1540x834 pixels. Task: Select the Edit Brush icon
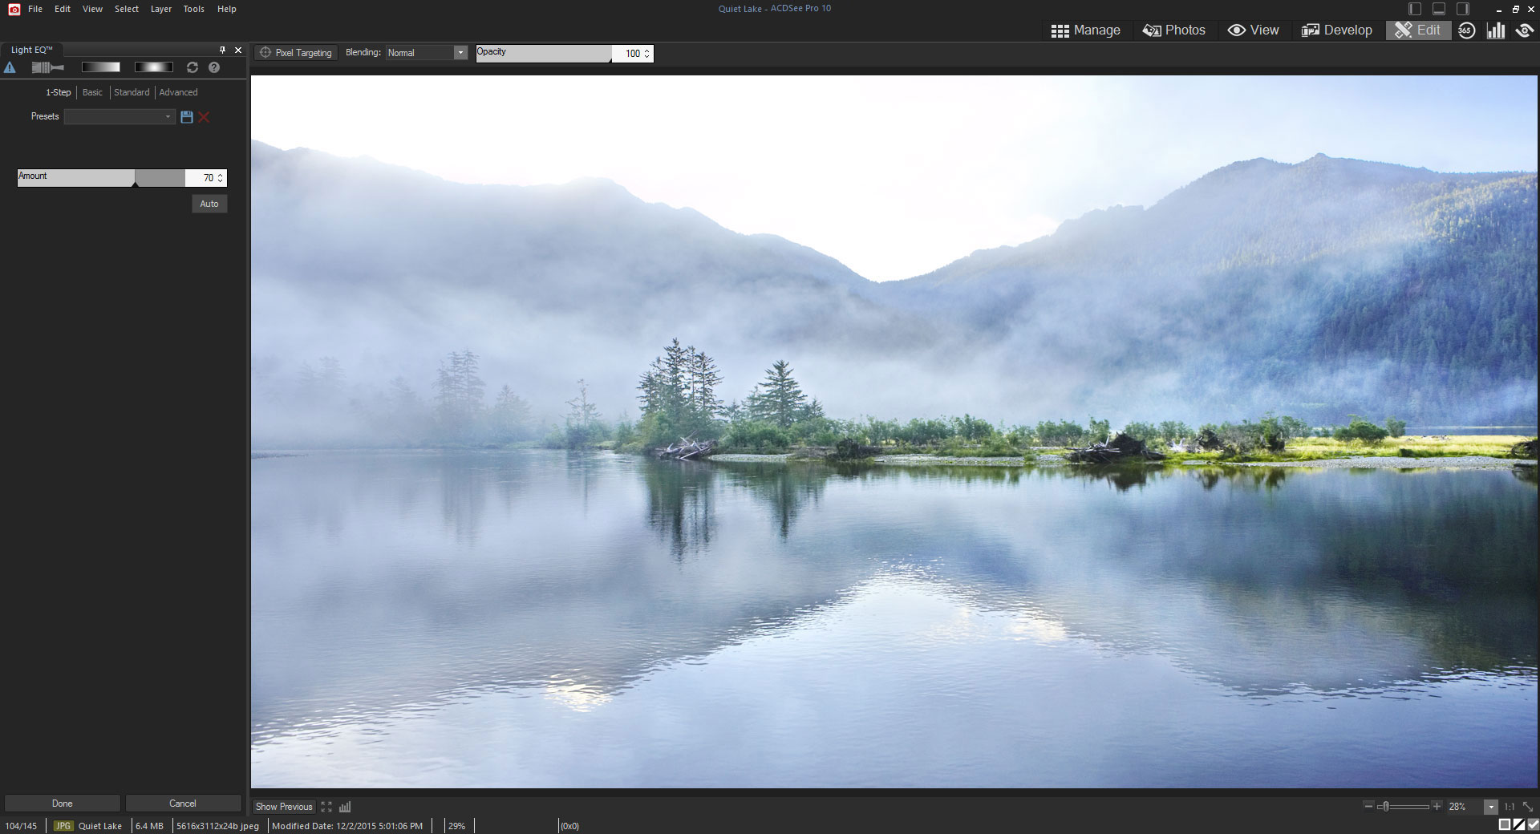(47, 67)
